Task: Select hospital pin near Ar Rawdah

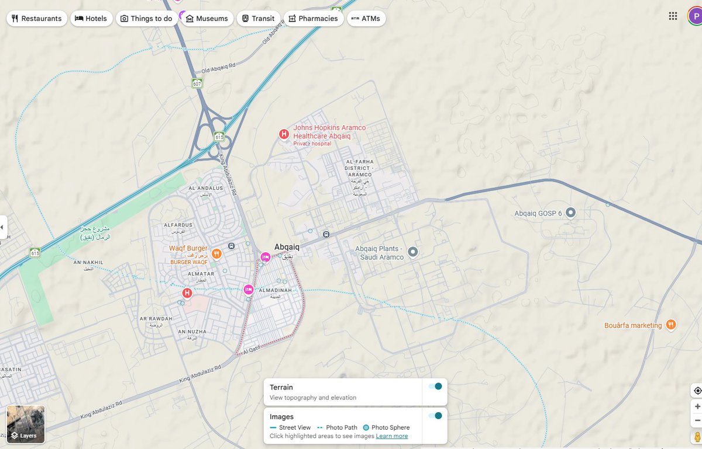Action: click(x=187, y=293)
